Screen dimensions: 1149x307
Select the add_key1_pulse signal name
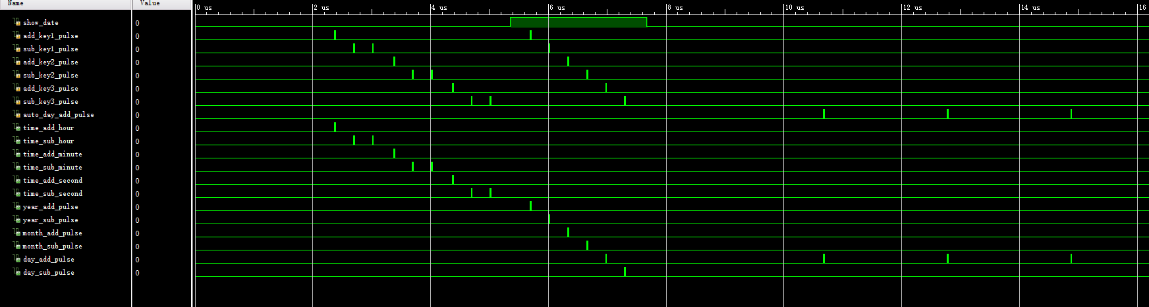pos(51,35)
